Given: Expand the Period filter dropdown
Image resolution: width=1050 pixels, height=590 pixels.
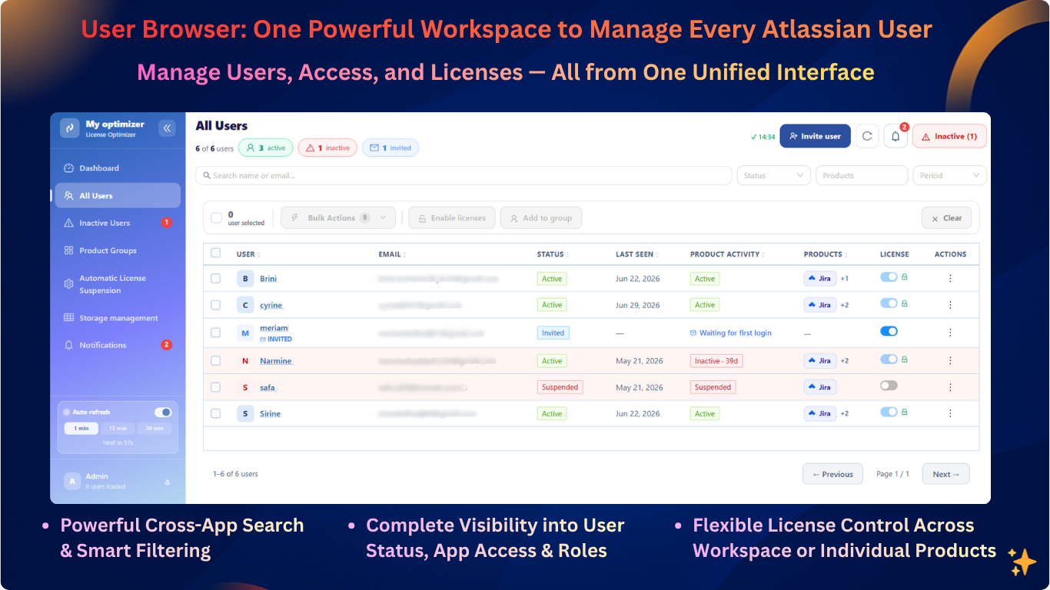Looking at the screenshot, I should click(950, 175).
